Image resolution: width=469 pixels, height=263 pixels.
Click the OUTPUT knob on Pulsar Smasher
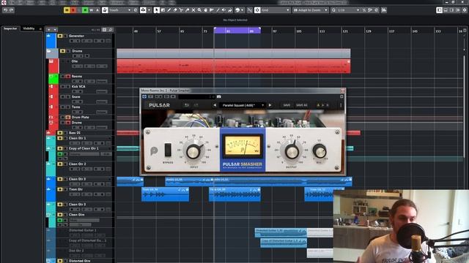point(292,151)
